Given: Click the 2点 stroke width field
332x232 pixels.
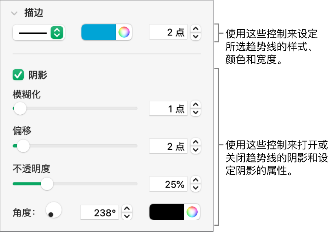Looking at the screenshot, I should pos(168,33).
